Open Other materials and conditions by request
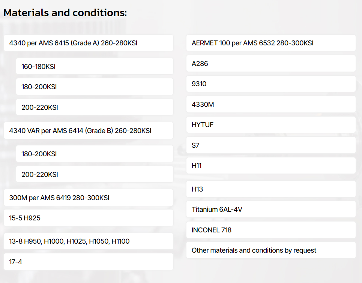This screenshot has height=283, width=362. 270,250
